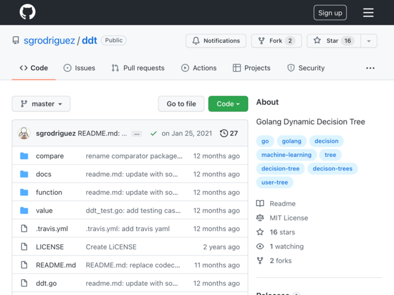Click the repository icon beside sgrodriguez
The image size is (394, 295).
click(x=16, y=41)
